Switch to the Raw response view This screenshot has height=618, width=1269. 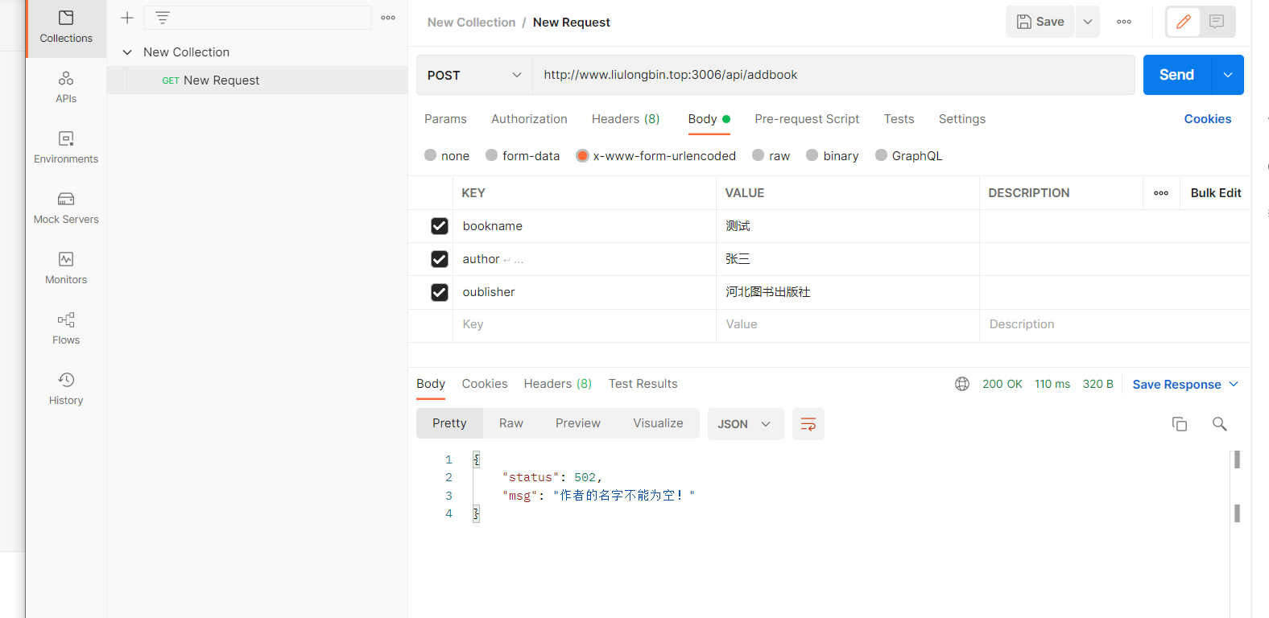[510, 423]
